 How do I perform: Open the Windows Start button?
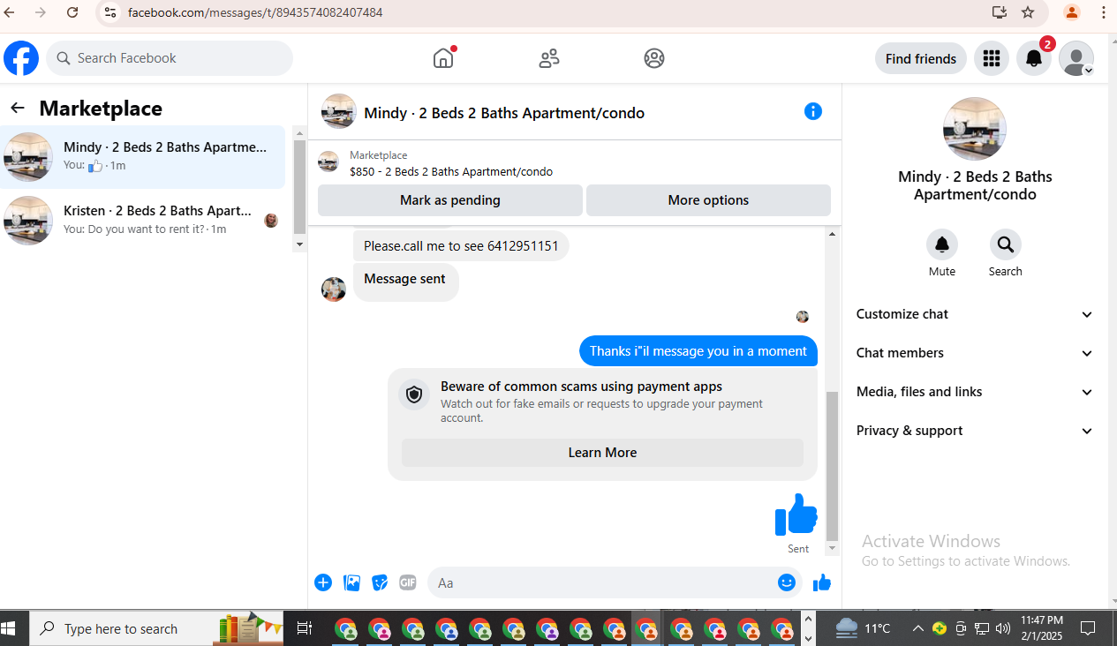(10, 628)
